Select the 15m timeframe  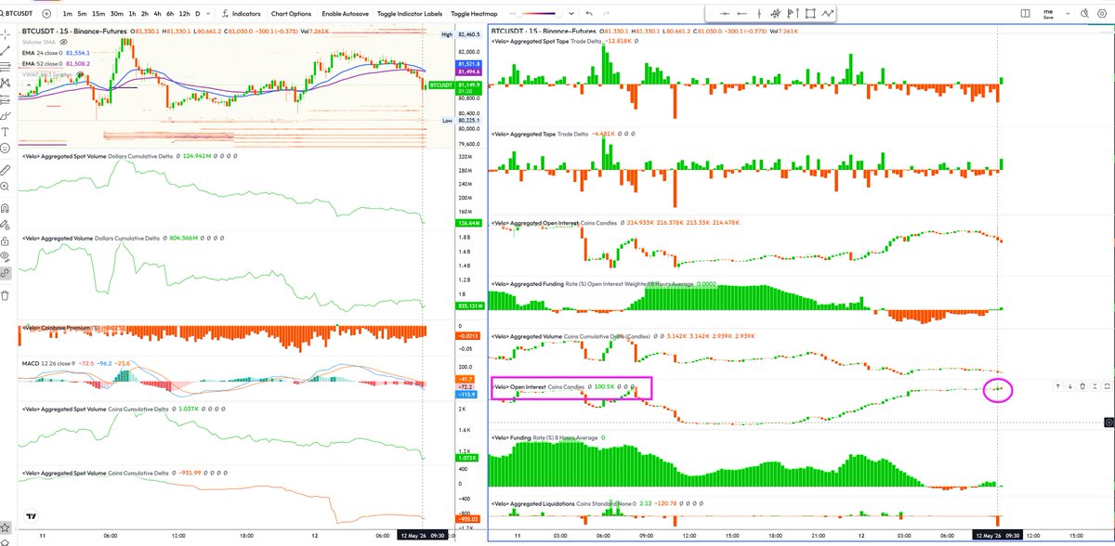coord(98,14)
